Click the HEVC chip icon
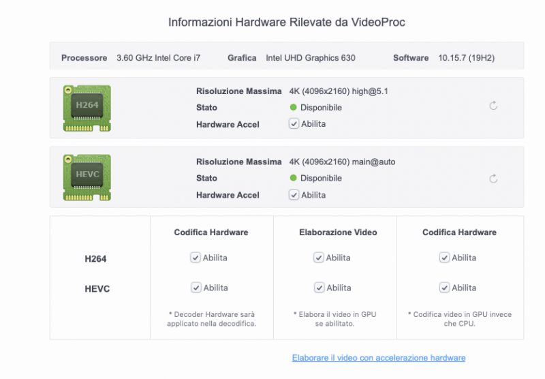The height and width of the screenshot is (379, 545). pyautogui.click(x=87, y=177)
